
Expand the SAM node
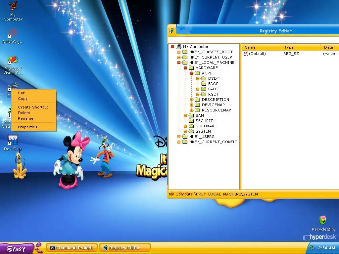coord(185,115)
